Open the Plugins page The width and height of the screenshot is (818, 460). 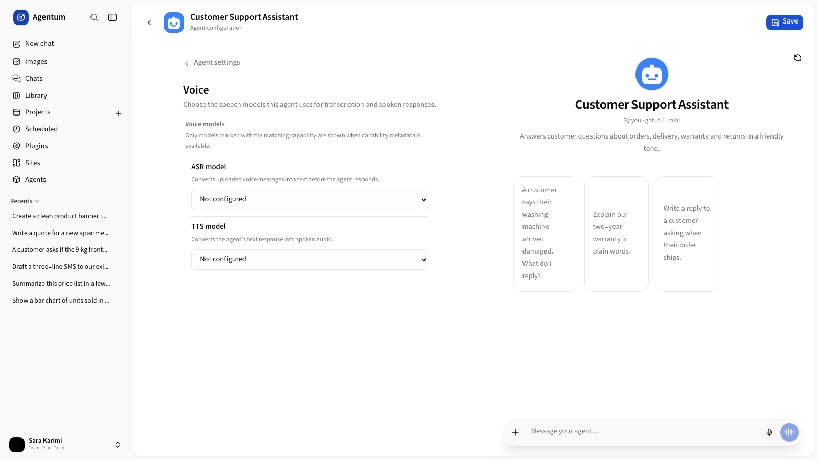(x=65, y=146)
